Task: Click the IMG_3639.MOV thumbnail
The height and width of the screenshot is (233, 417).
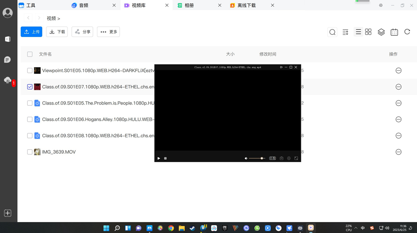Action: (x=37, y=152)
